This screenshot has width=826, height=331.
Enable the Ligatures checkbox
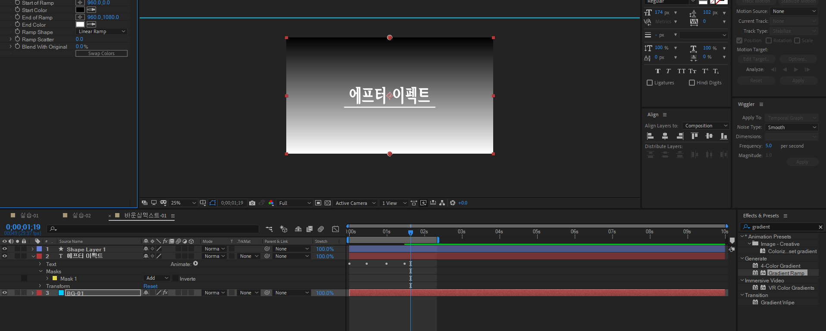click(x=650, y=83)
